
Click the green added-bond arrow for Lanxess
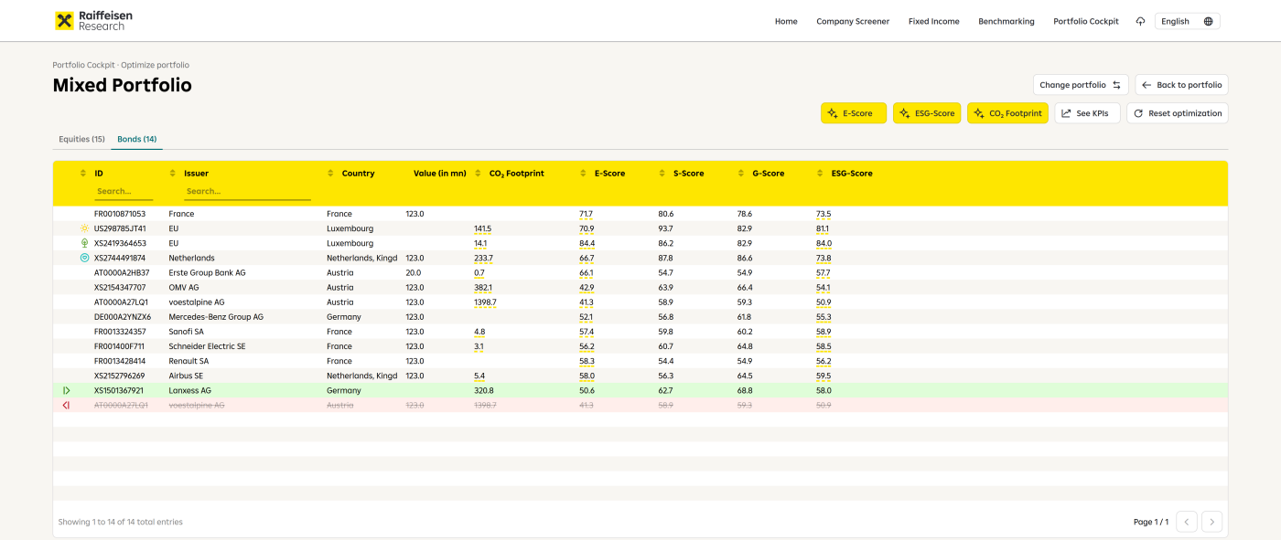pos(66,390)
